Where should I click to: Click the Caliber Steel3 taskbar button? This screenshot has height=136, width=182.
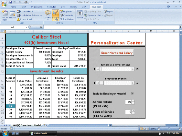pyautogui.click(x=43, y=133)
